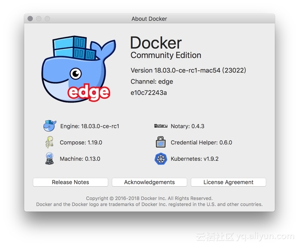Screen dimensions: 299x246
Task: Click the Compose octopus icon
Action: pos(49,142)
